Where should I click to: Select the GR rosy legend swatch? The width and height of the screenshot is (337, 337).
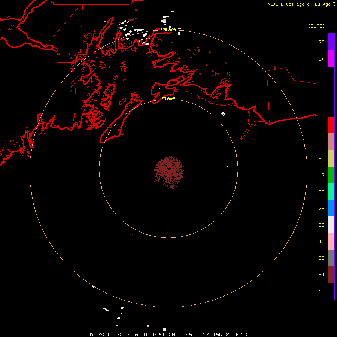tap(331, 142)
